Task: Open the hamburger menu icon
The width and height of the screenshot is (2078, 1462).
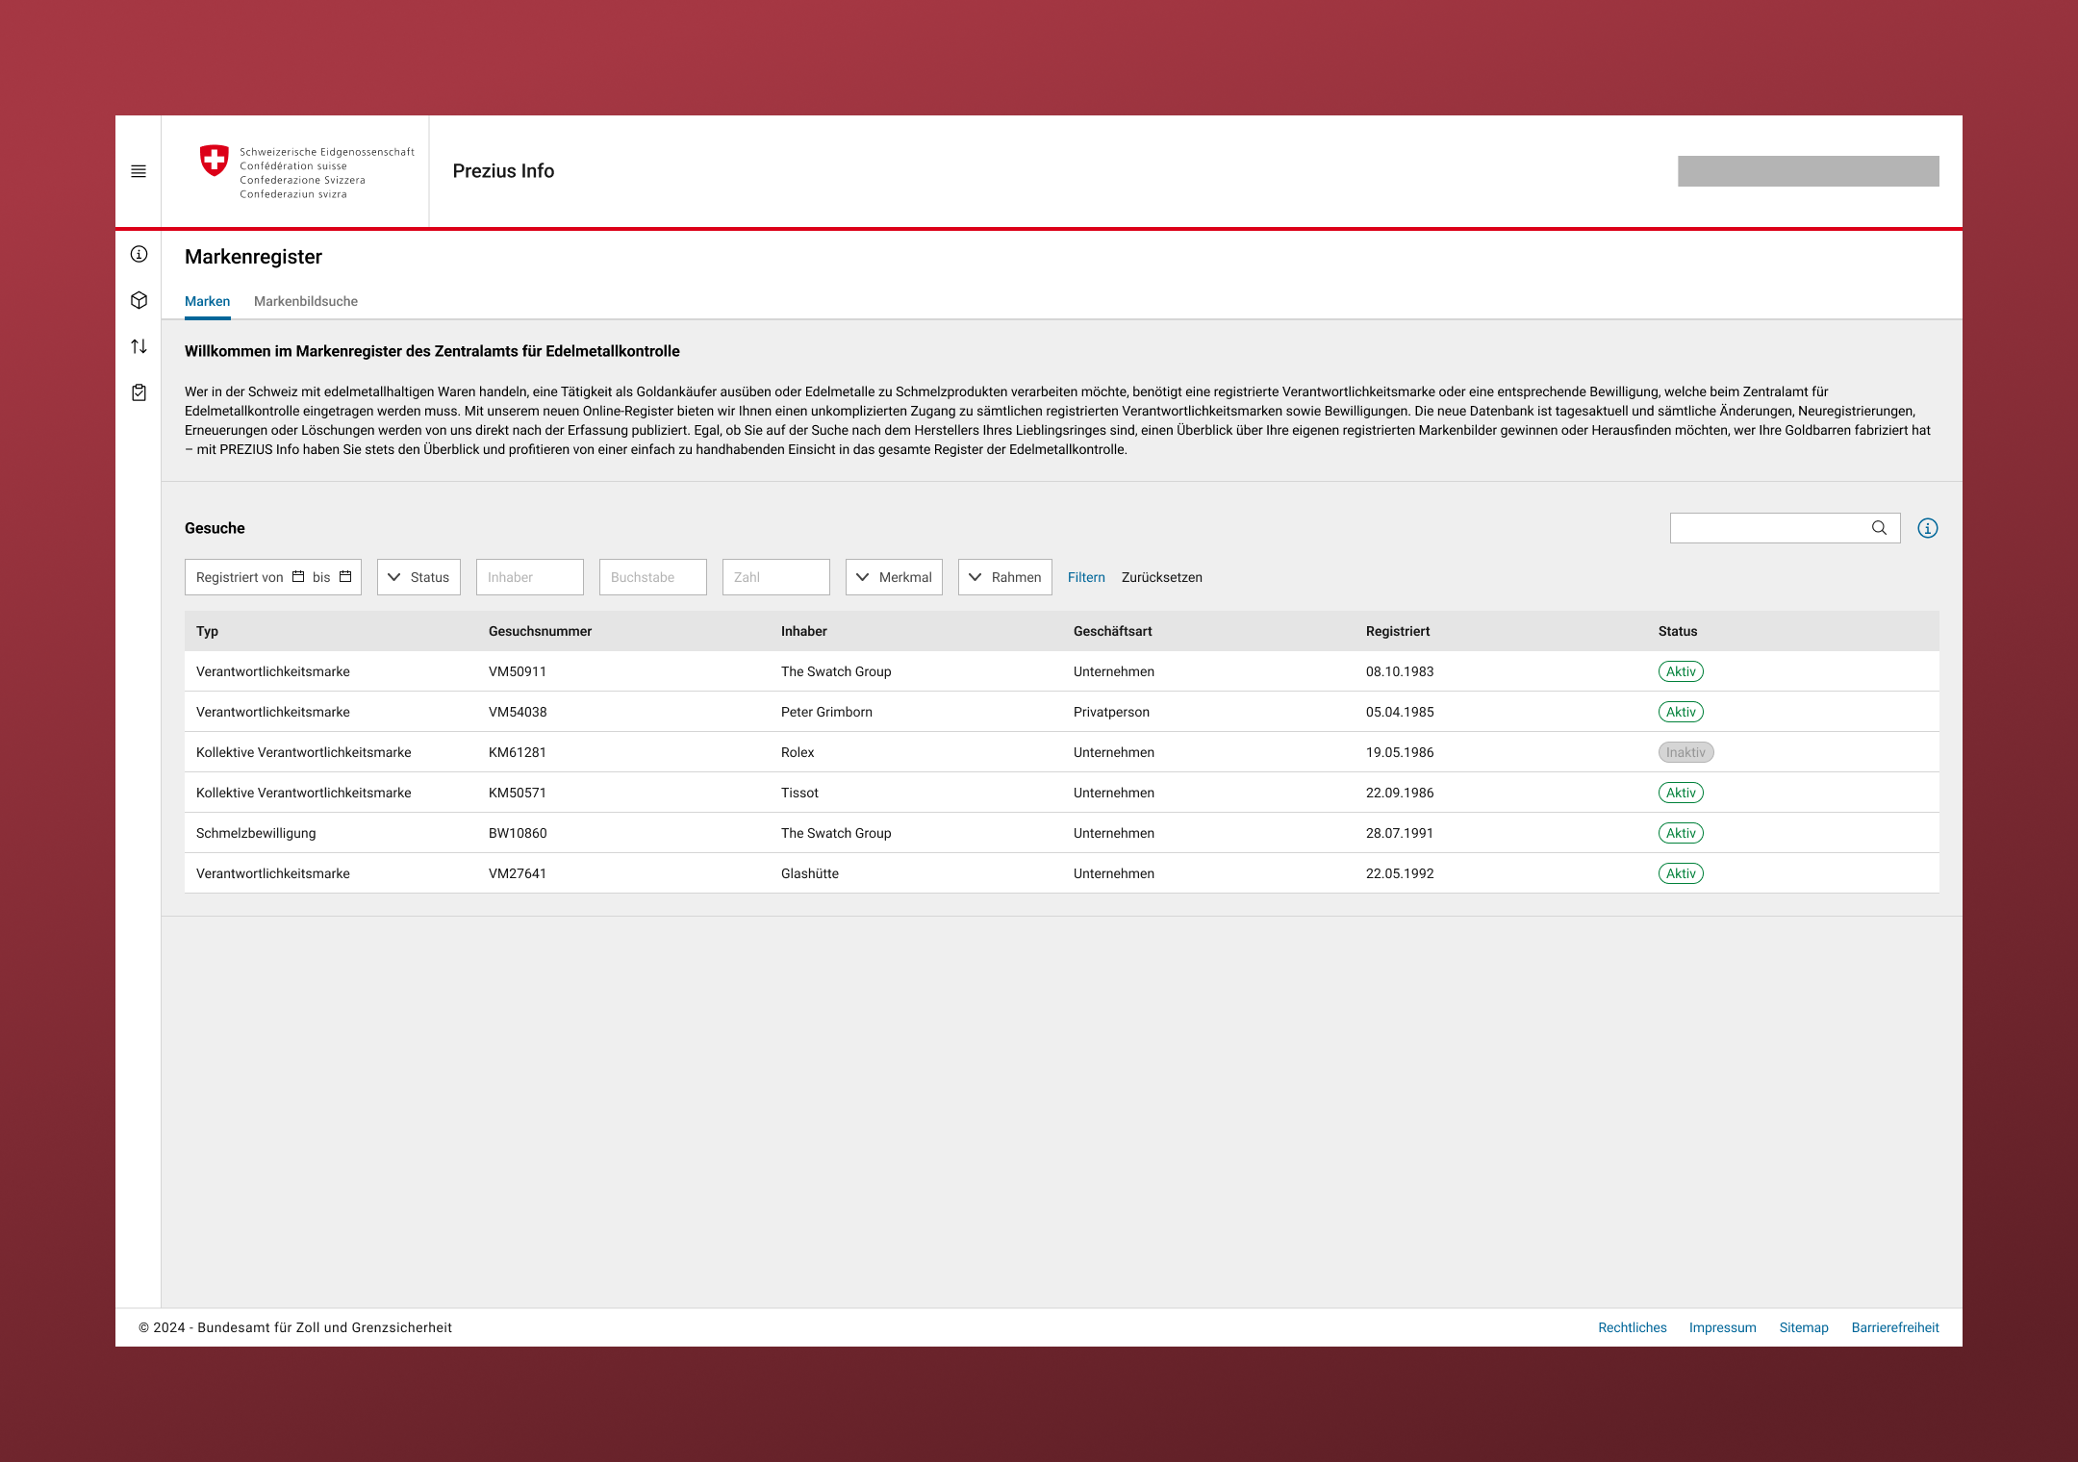Action: pyautogui.click(x=139, y=171)
